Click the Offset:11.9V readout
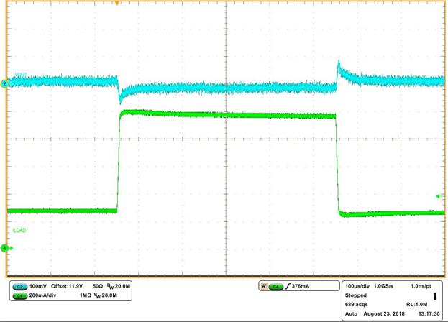This screenshot has width=448, height=322. [76, 286]
